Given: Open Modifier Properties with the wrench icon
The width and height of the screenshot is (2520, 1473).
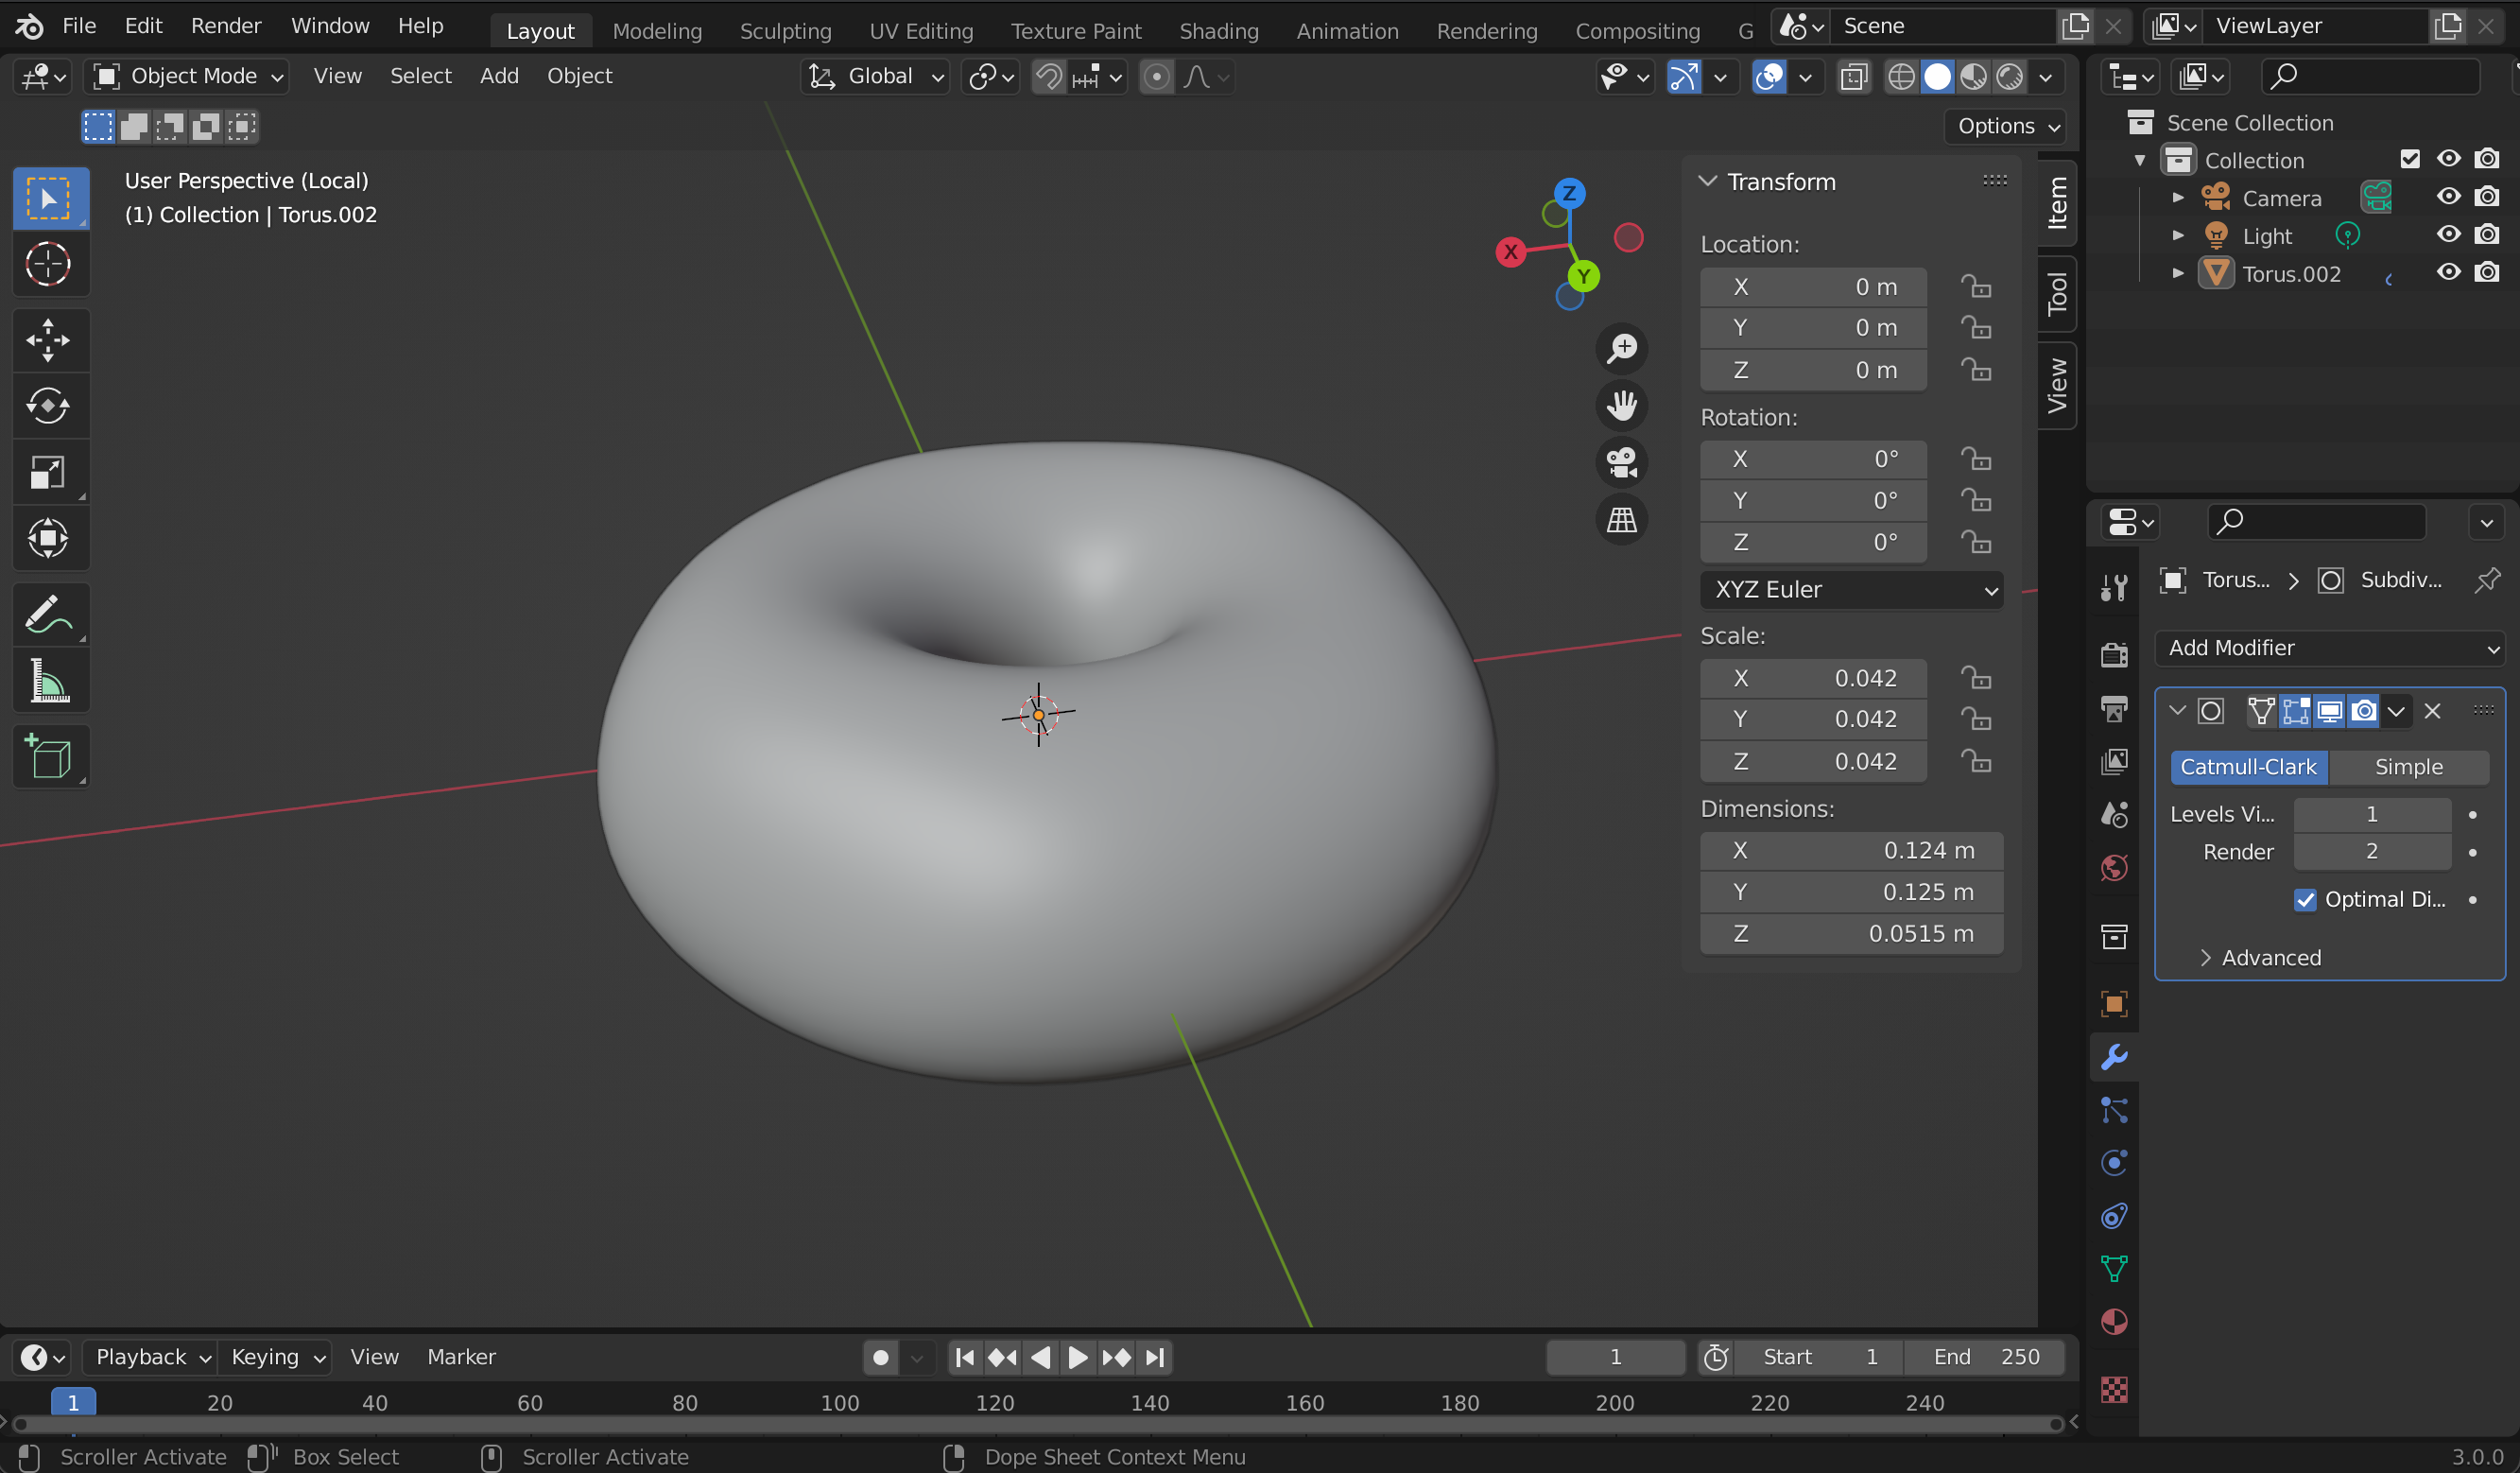Looking at the screenshot, I should 2114,1057.
